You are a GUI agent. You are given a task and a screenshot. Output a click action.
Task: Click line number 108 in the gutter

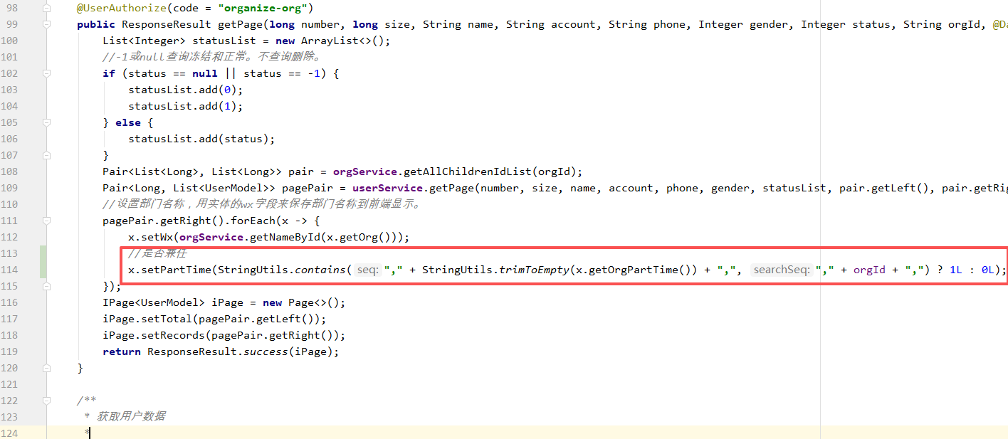coord(10,171)
